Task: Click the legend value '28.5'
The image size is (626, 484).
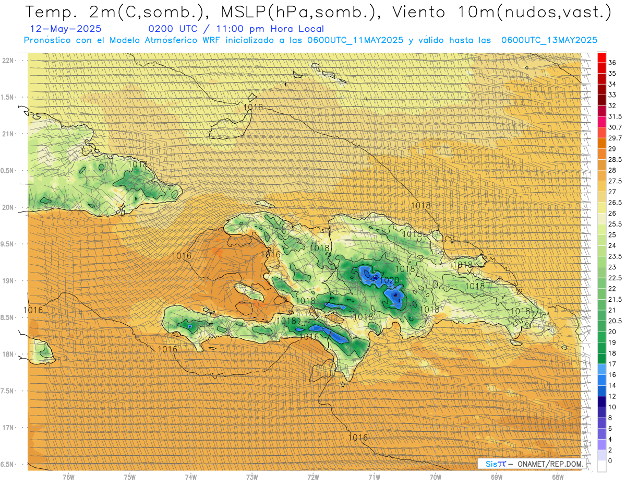Action: pyautogui.click(x=615, y=159)
